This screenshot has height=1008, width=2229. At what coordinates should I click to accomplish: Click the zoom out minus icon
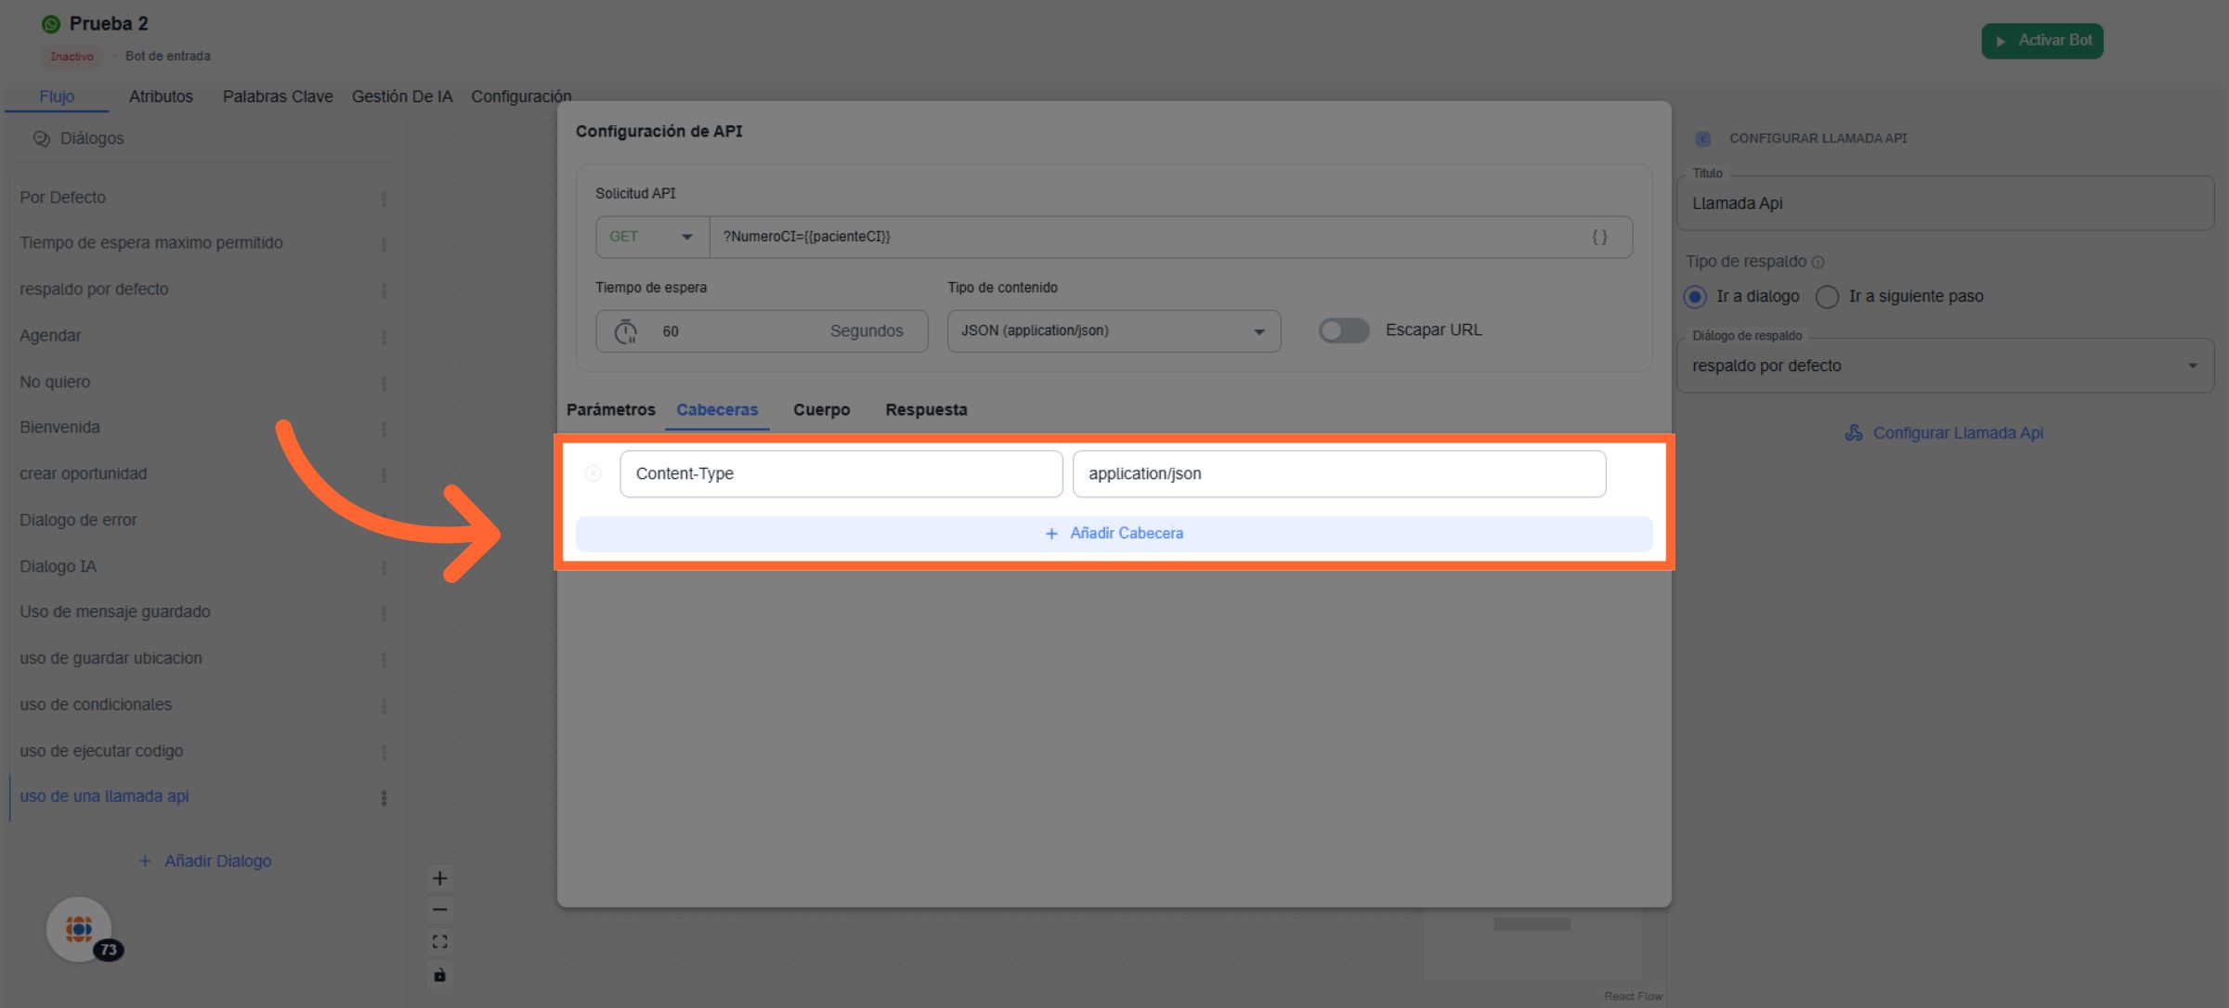[x=439, y=910]
